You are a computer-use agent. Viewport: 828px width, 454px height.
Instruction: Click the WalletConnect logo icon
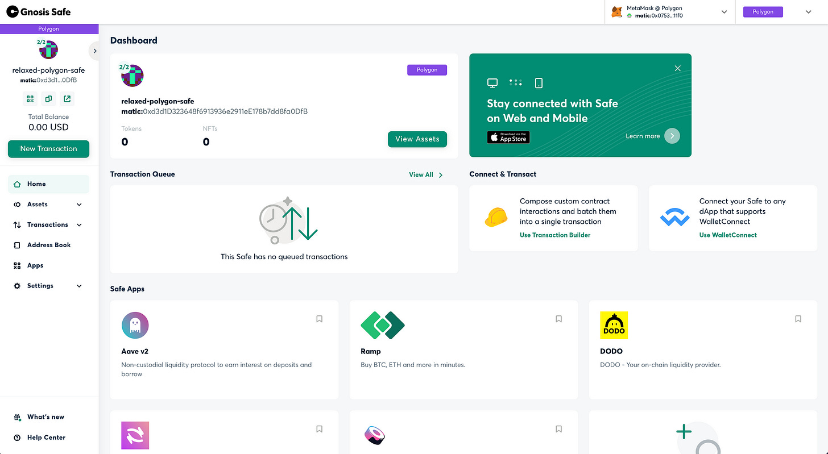(675, 218)
